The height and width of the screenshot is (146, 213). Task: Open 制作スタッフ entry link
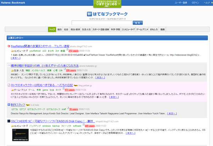[18, 105]
